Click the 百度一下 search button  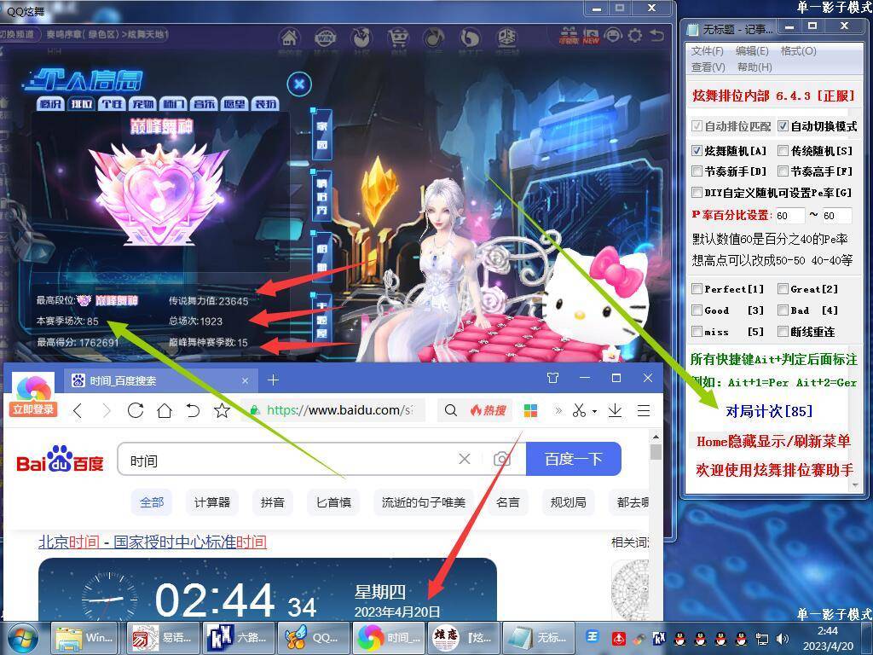(574, 459)
